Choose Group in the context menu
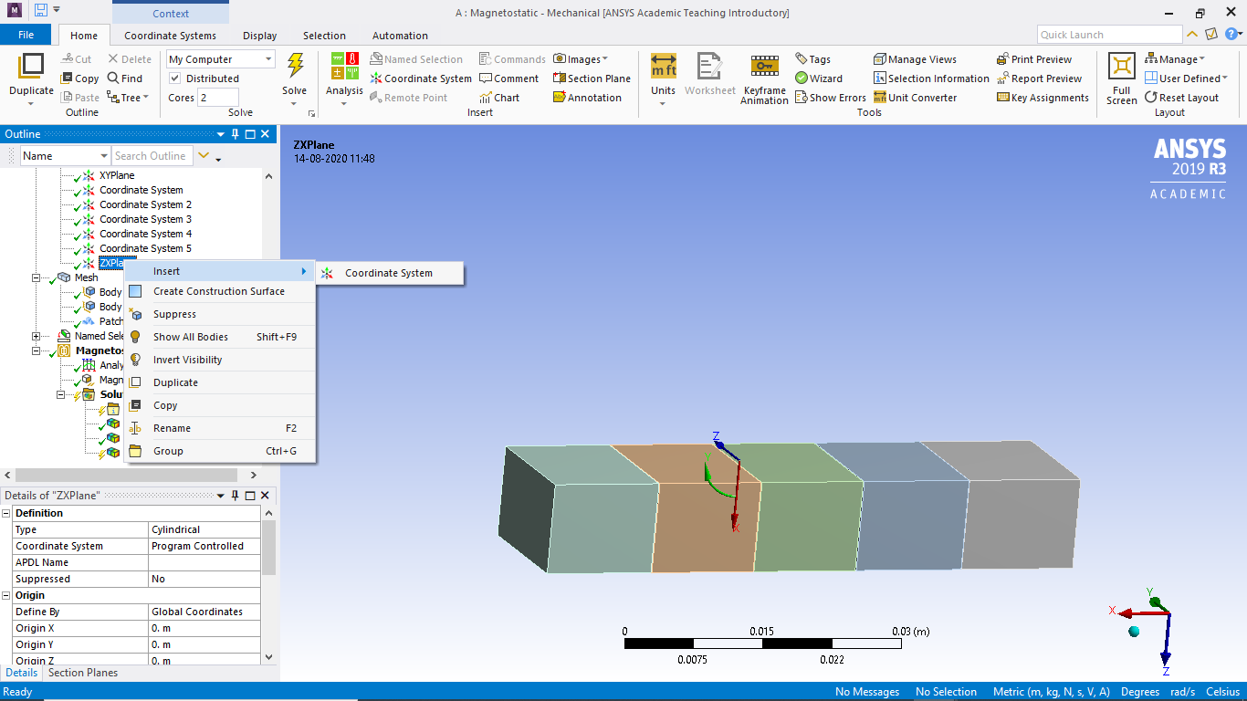The height and width of the screenshot is (701, 1247). (x=219, y=451)
